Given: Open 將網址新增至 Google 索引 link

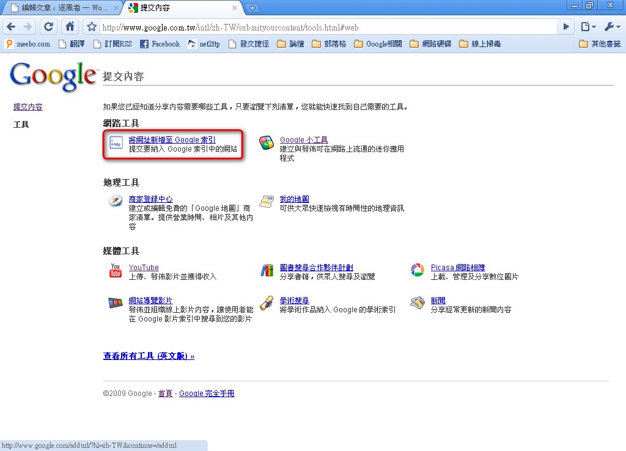Looking at the screenshot, I should click(x=172, y=140).
